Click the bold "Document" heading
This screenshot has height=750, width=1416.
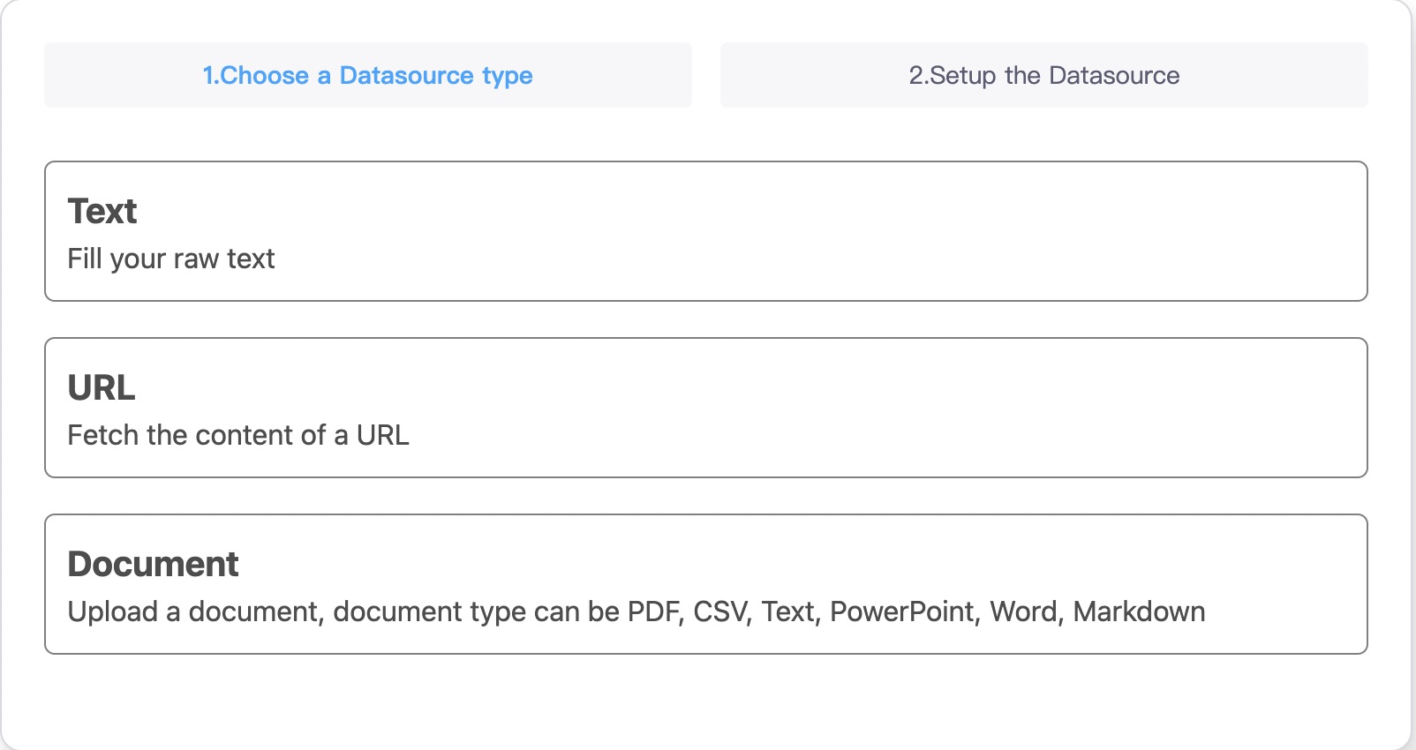point(153,565)
